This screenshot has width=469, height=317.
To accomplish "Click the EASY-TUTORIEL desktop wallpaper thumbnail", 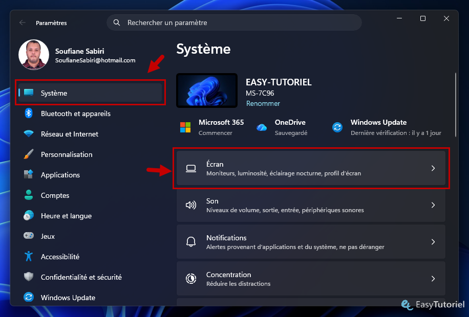I will click(x=207, y=90).
